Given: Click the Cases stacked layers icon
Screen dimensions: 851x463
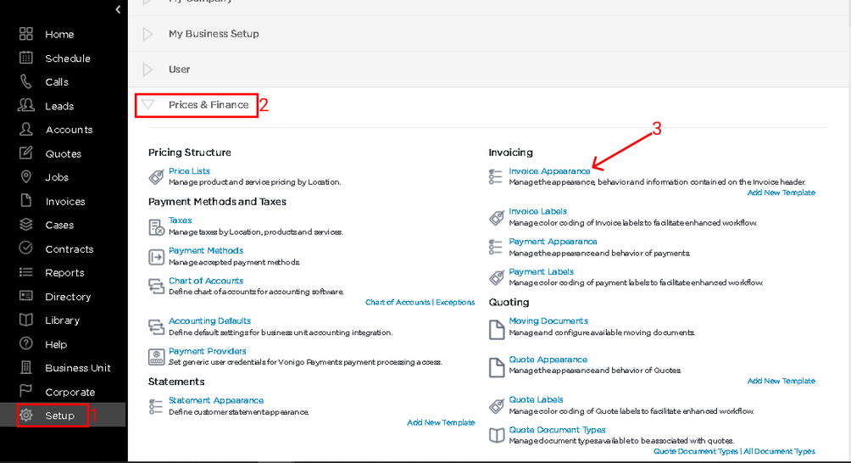Looking at the screenshot, I should (26, 224).
